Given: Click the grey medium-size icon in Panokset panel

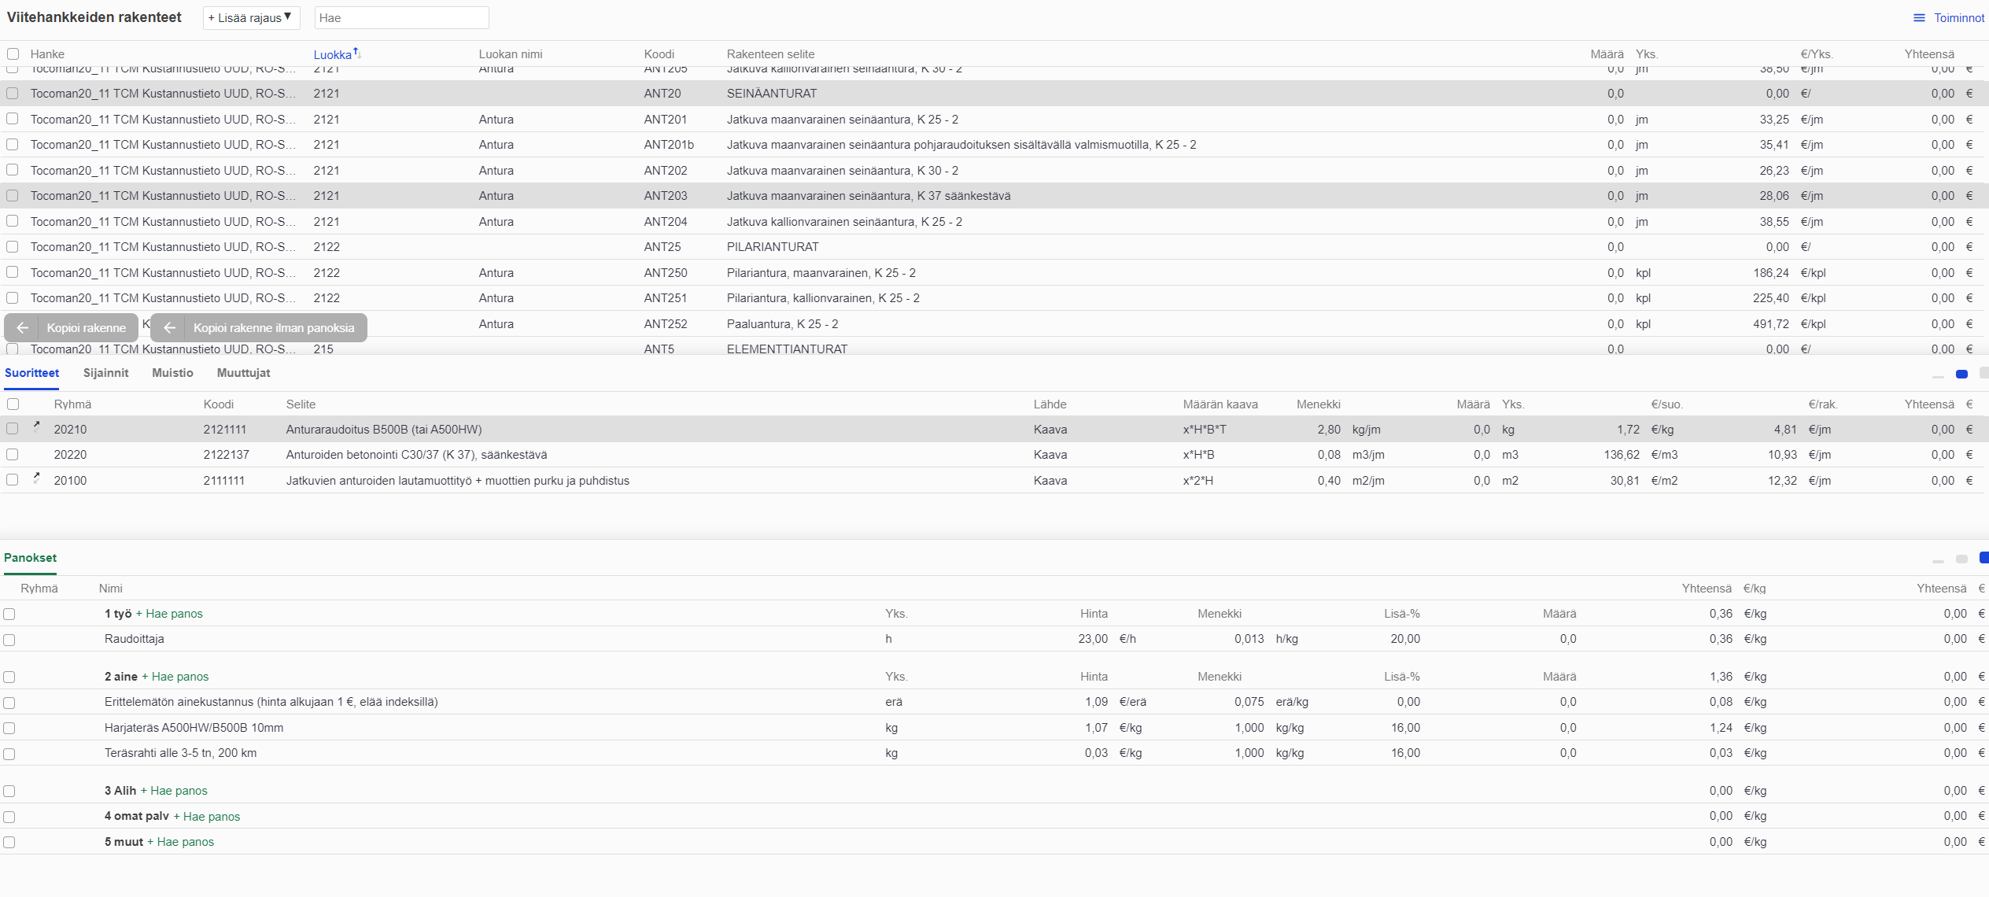Looking at the screenshot, I should pos(1961,559).
